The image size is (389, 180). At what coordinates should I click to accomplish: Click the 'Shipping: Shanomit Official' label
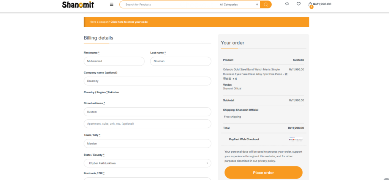pyautogui.click(x=240, y=110)
